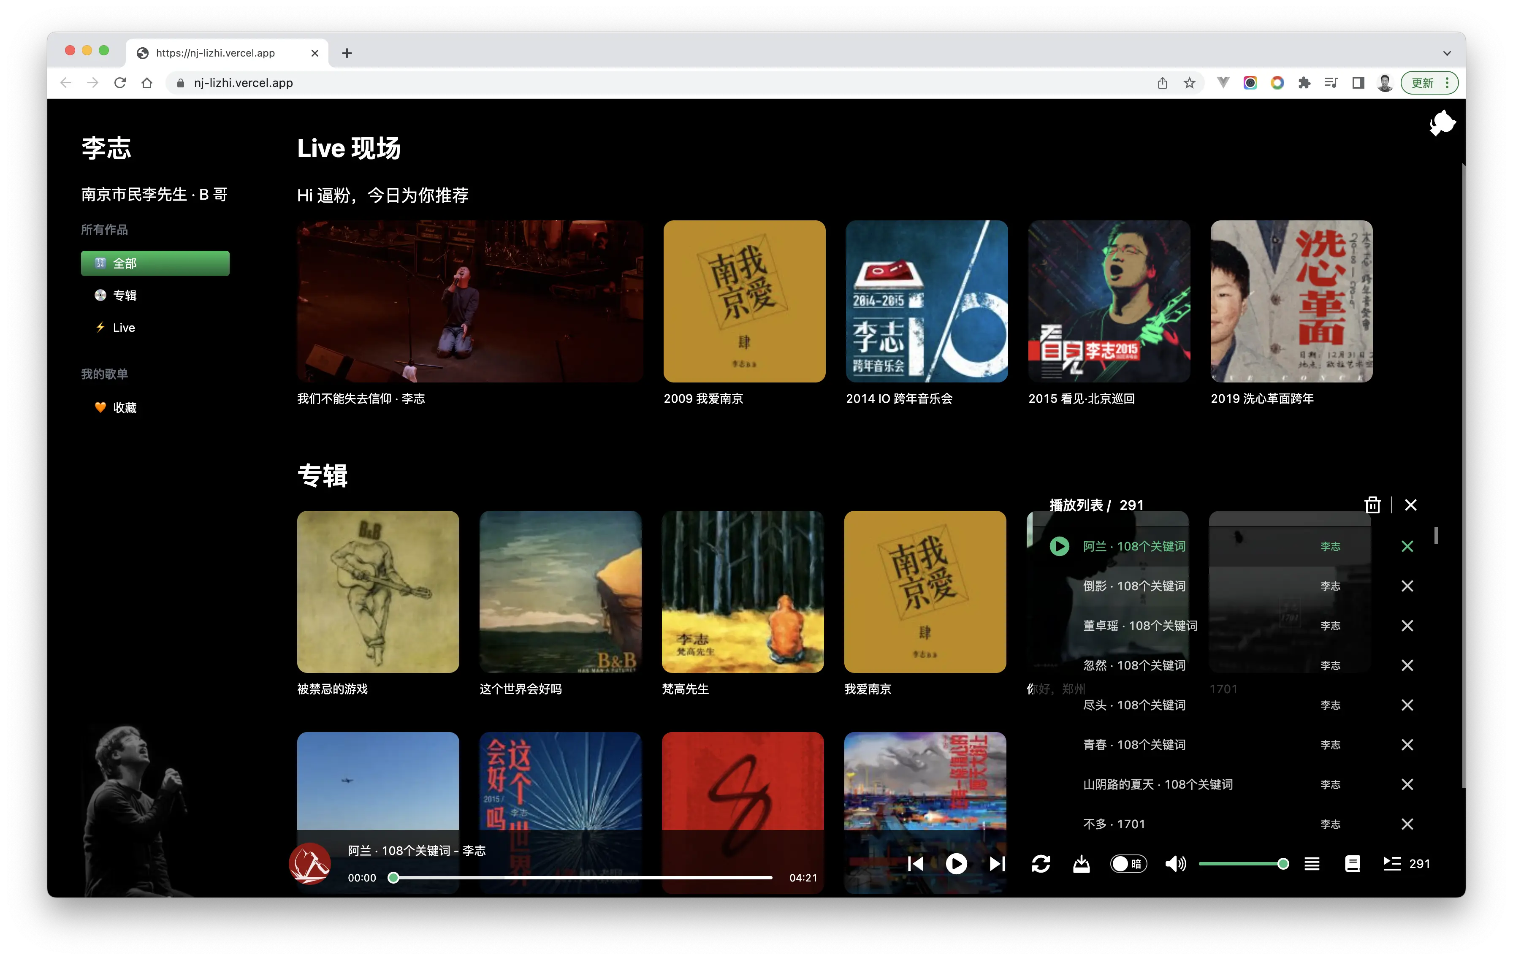
Task: Open the album 梵高先生
Action: pyautogui.click(x=743, y=591)
